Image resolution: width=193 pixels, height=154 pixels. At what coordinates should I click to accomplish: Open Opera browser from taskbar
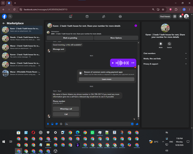(x=33, y=132)
